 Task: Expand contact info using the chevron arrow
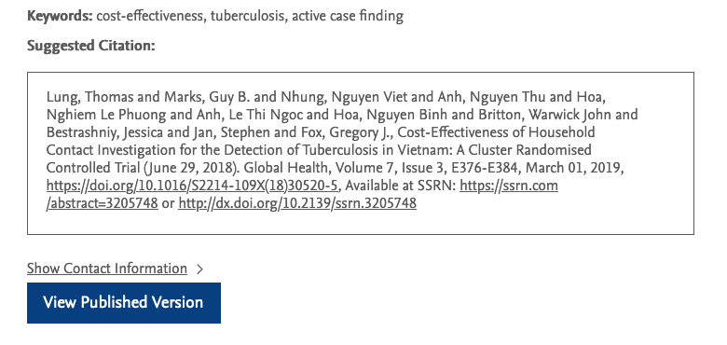coord(199,269)
